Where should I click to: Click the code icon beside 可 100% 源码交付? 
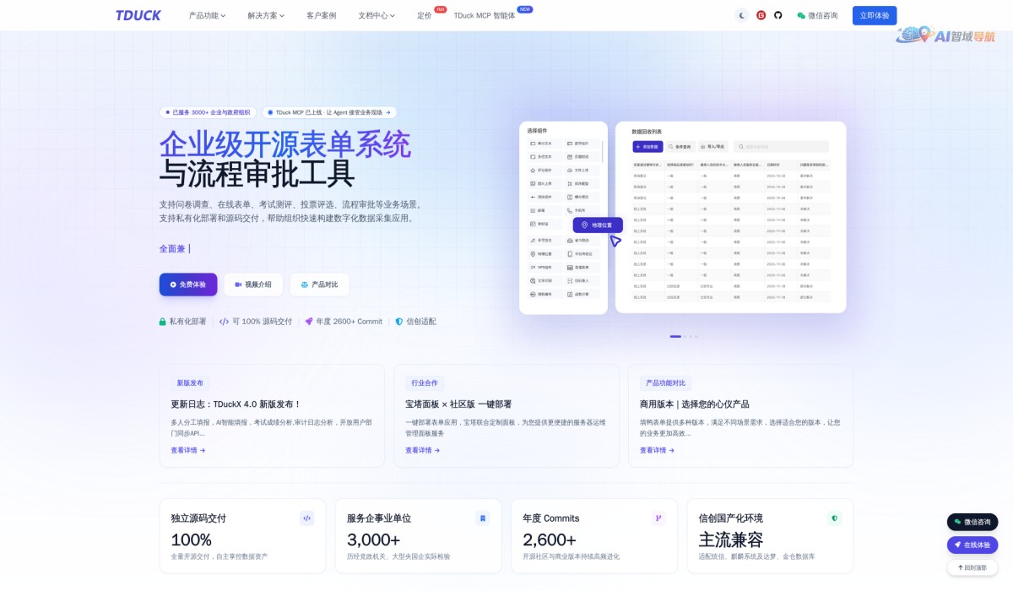(224, 322)
